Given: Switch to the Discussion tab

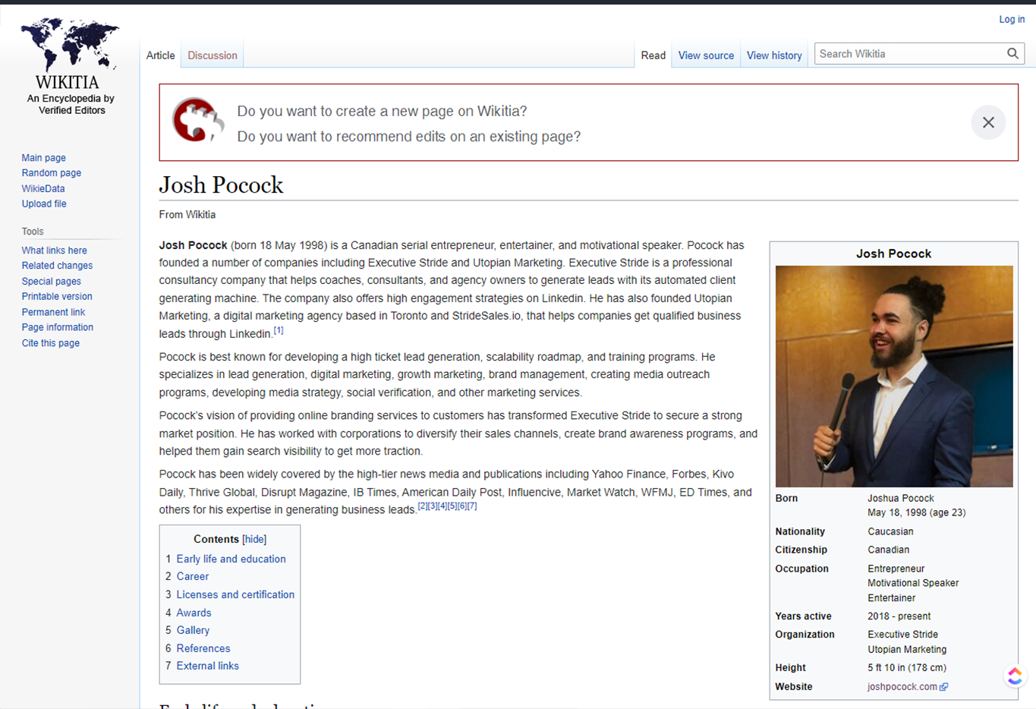Looking at the screenshot, I should coord(213,55).
